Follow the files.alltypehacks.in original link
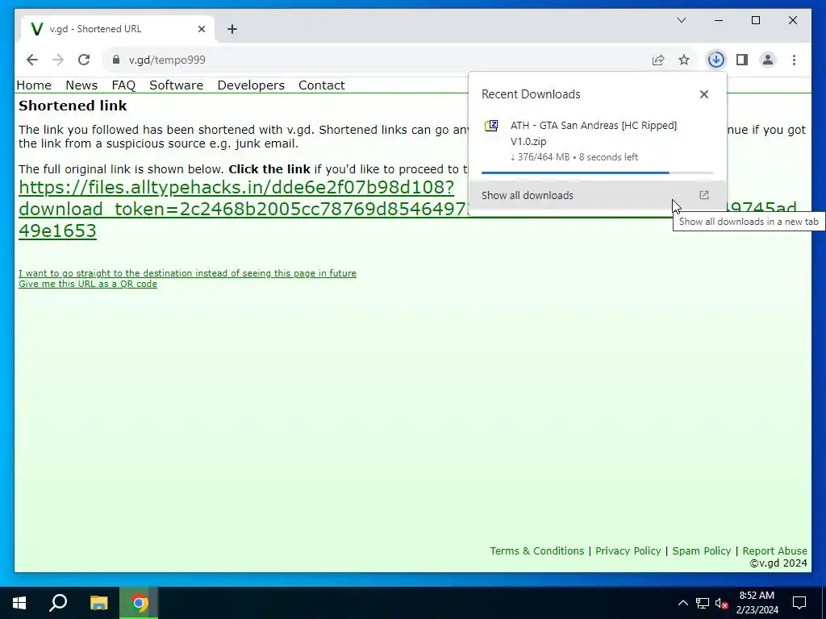 point(236,187)
